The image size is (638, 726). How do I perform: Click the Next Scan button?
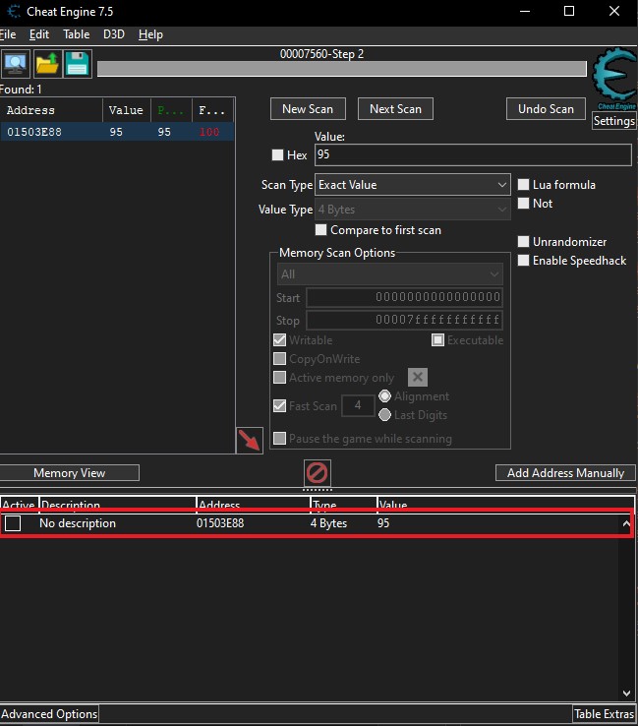coord(395,109)
